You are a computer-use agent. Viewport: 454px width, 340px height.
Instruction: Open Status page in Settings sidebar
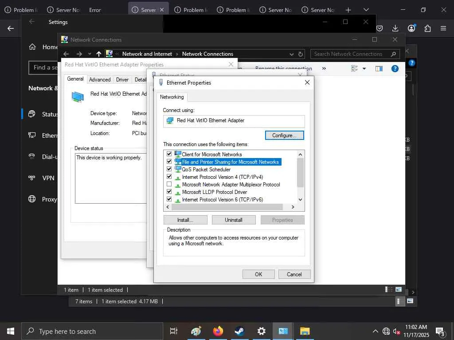(43, 114)
